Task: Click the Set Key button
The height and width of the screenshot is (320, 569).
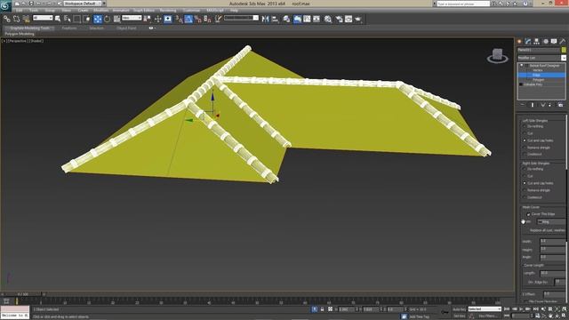Action: (459, 316)
